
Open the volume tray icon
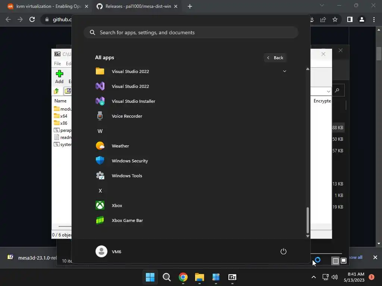point(335,277)
